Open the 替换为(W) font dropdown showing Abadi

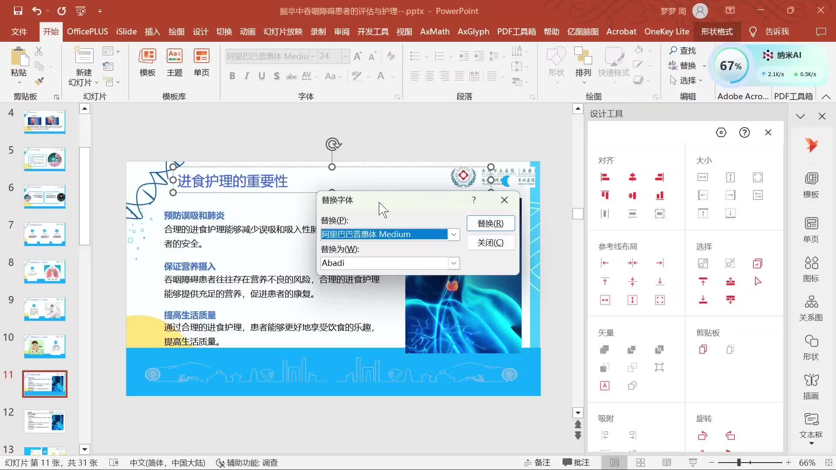454,263
